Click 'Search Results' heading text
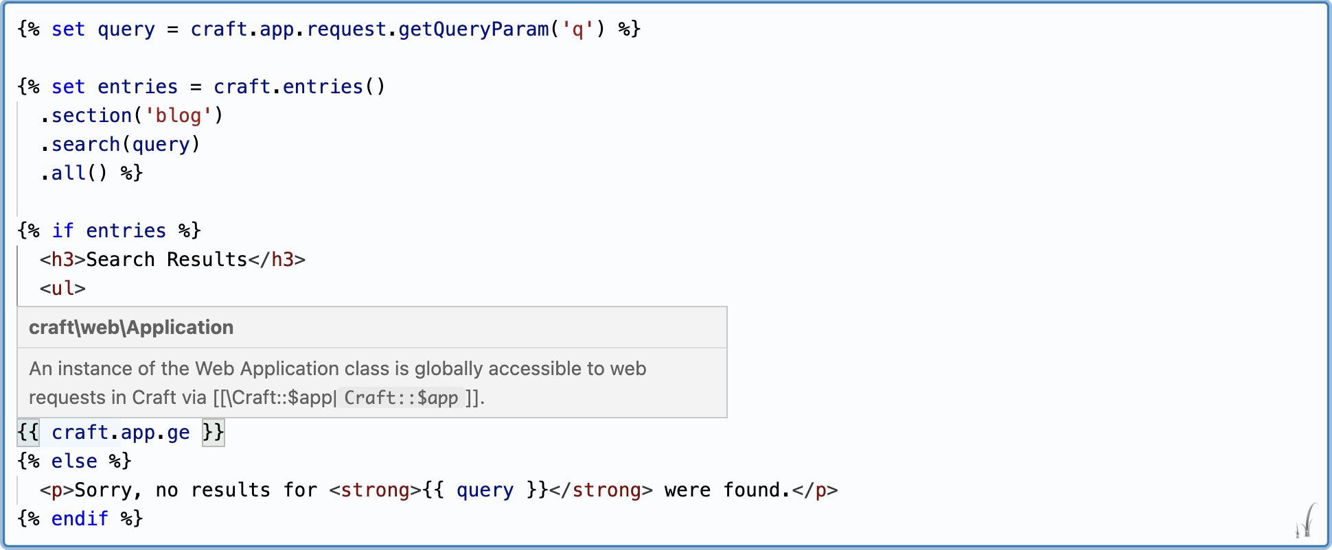The image size is (1332, 550). pyautogui.click(x=167, y=260)
